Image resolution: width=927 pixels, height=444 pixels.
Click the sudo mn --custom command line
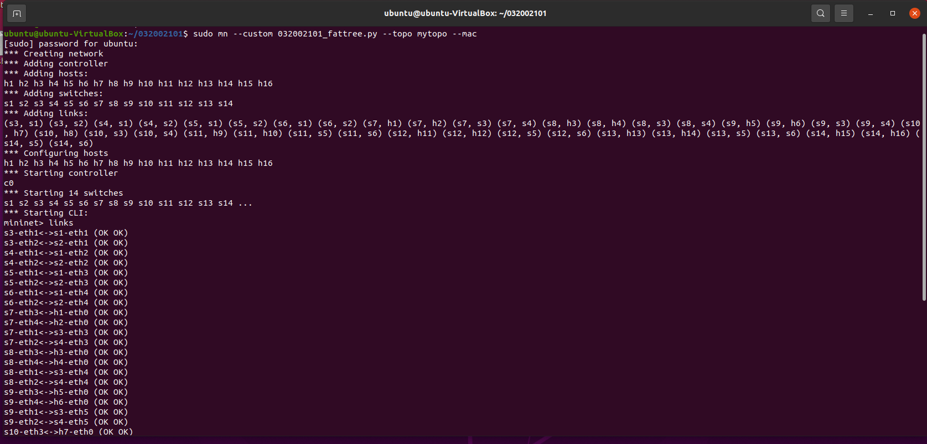point(240,34)
